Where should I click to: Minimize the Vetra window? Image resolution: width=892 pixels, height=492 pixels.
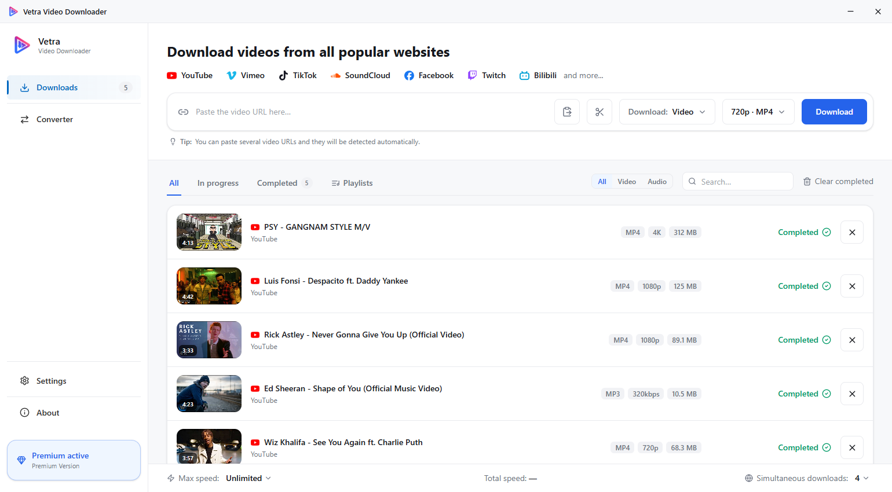[850, 12]
